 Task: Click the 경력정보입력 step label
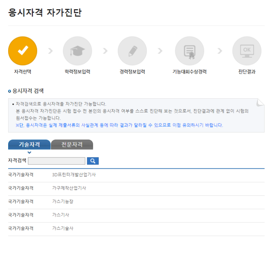(132, 72)
